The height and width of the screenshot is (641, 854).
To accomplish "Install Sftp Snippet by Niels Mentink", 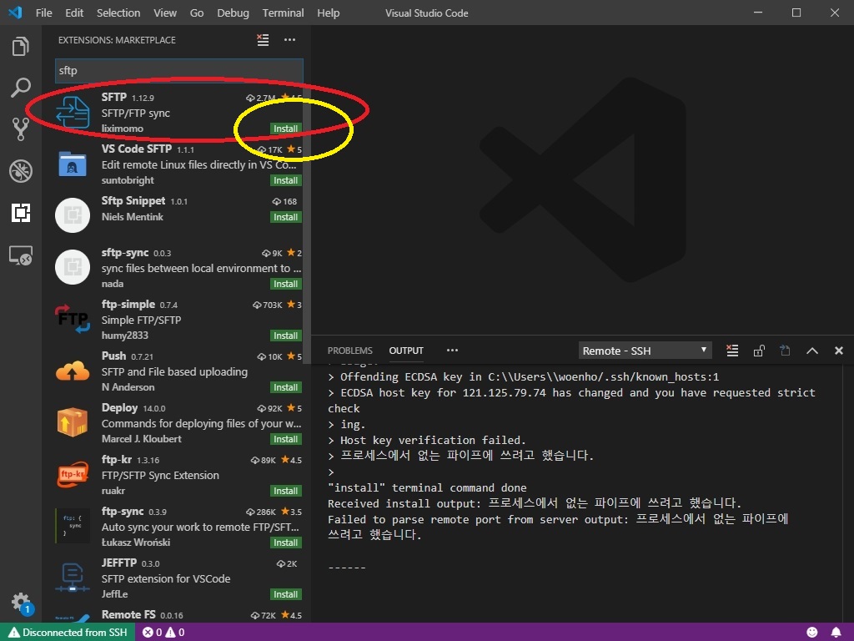I will tap(285, 217).
